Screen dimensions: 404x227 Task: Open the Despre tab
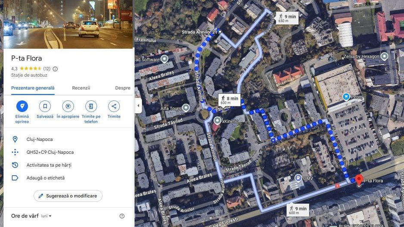[123, 88]
